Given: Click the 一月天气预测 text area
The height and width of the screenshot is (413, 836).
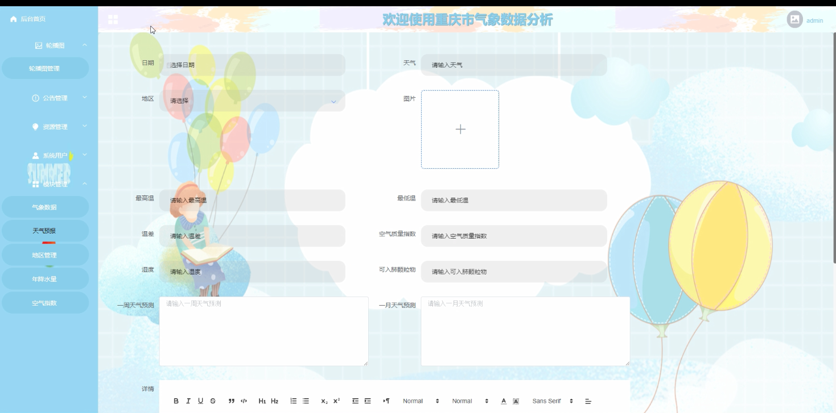Looking at the screenshot, I should (x=525, y=331).
